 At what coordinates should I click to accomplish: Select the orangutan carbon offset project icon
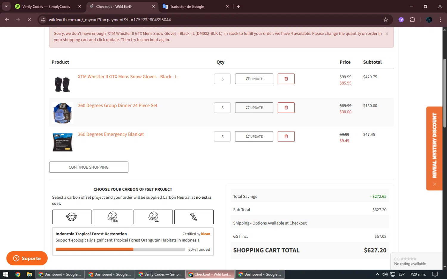pos(72,217)
